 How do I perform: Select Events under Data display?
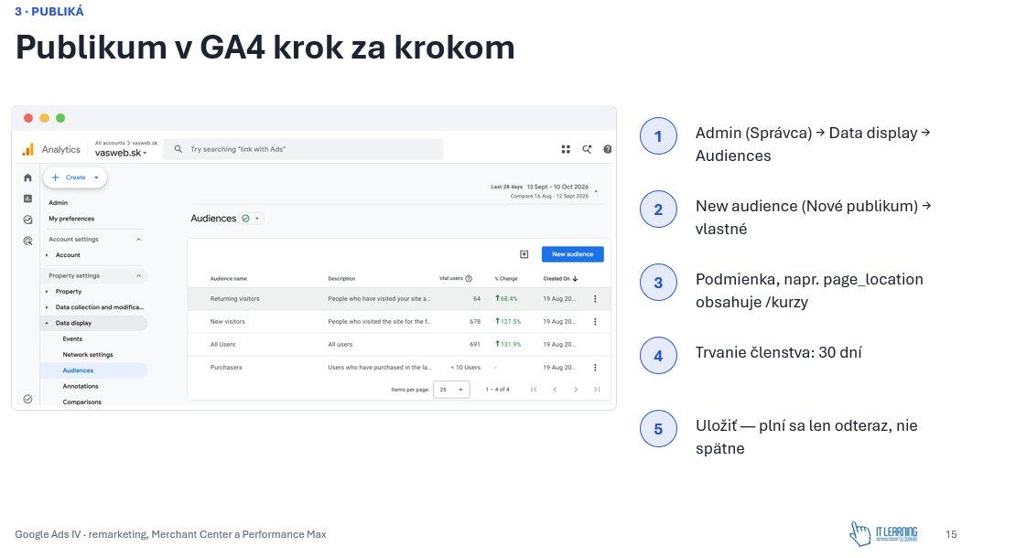coord(72,339)
